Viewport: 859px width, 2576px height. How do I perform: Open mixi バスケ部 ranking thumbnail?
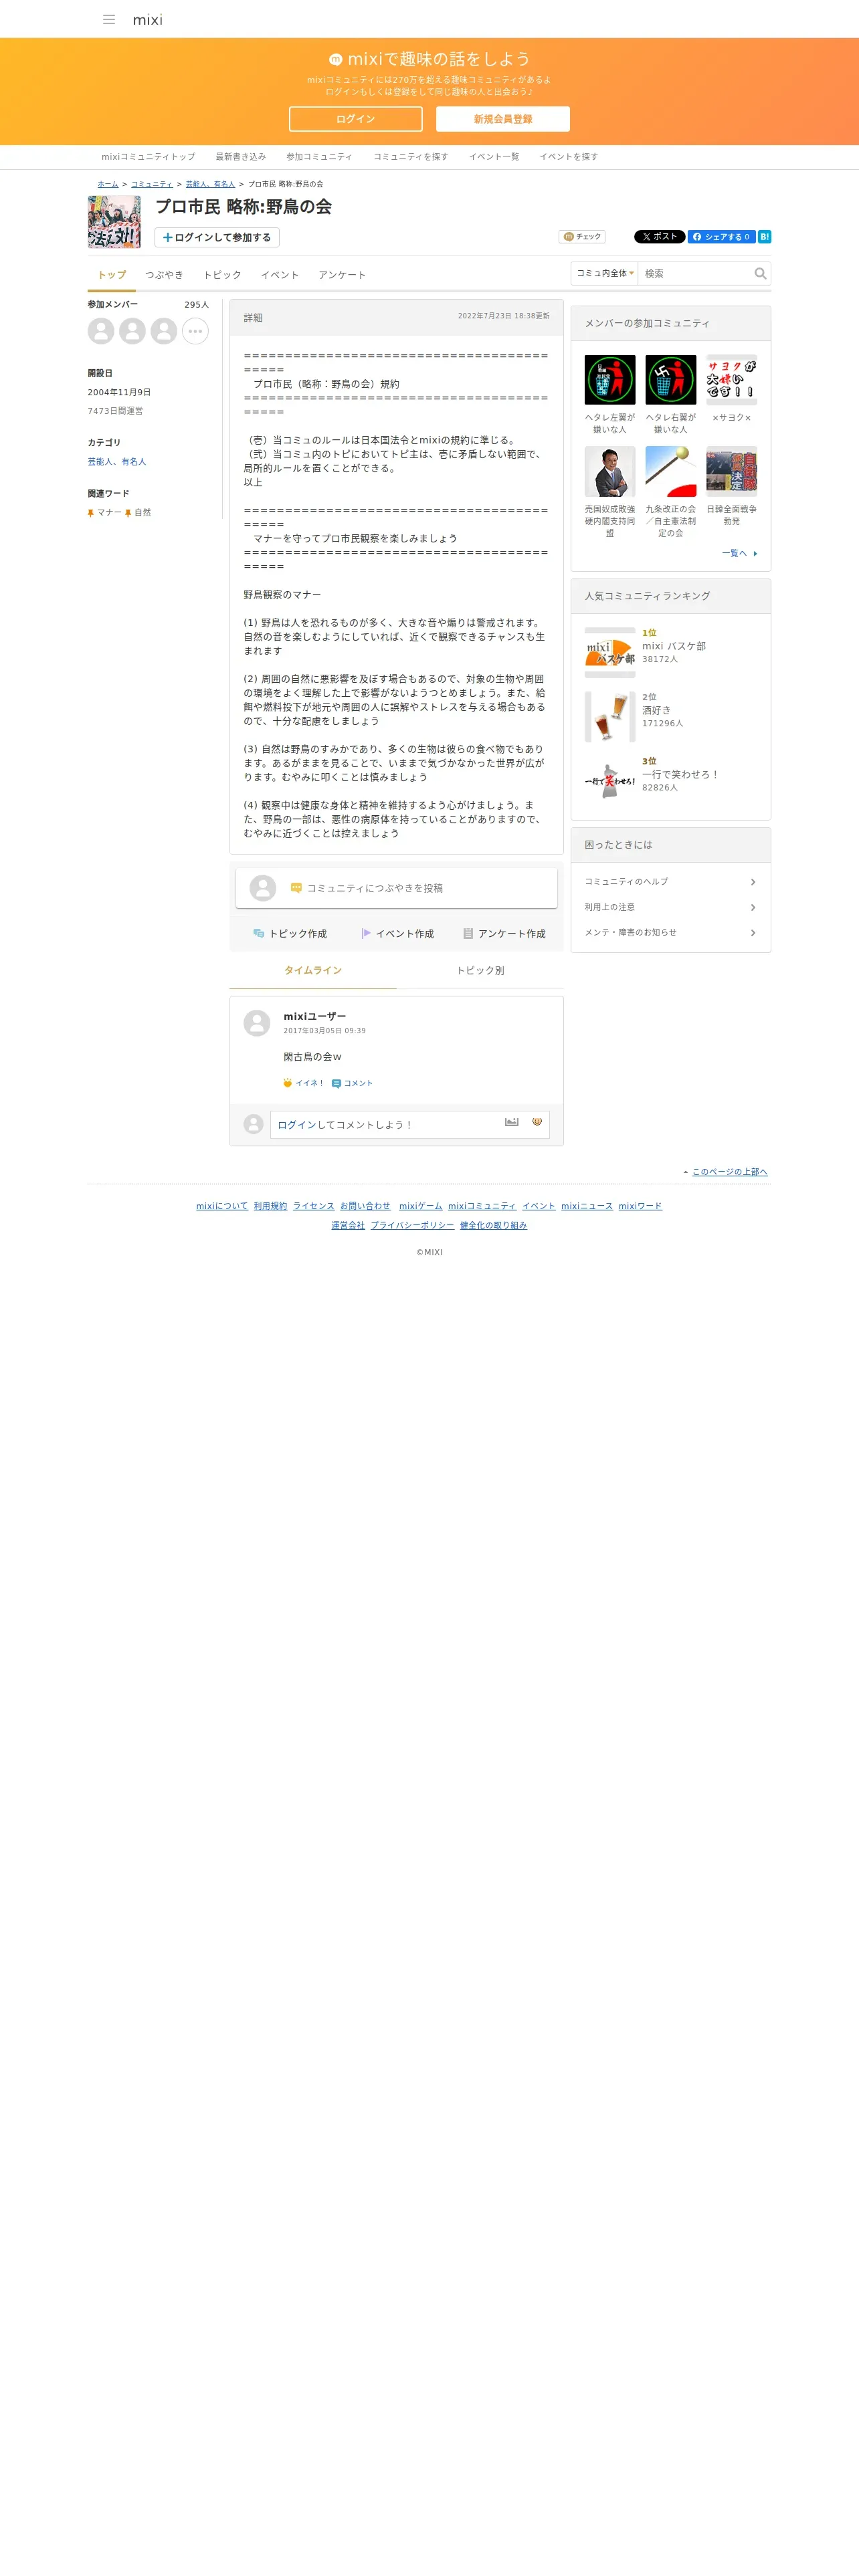point(610,653)
